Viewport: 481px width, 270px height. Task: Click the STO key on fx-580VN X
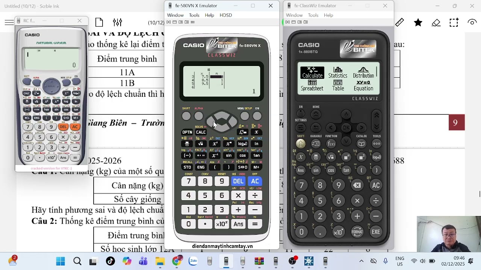tap(187, 167)
